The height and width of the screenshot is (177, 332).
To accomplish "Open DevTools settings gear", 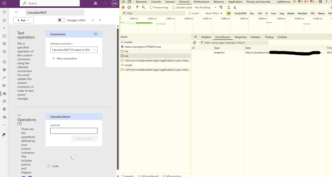I will [x=320, y=2].
